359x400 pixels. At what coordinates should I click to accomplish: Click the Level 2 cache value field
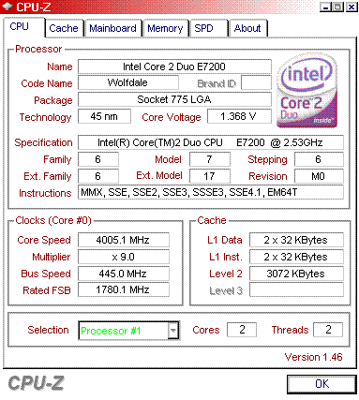click(296, 274)
